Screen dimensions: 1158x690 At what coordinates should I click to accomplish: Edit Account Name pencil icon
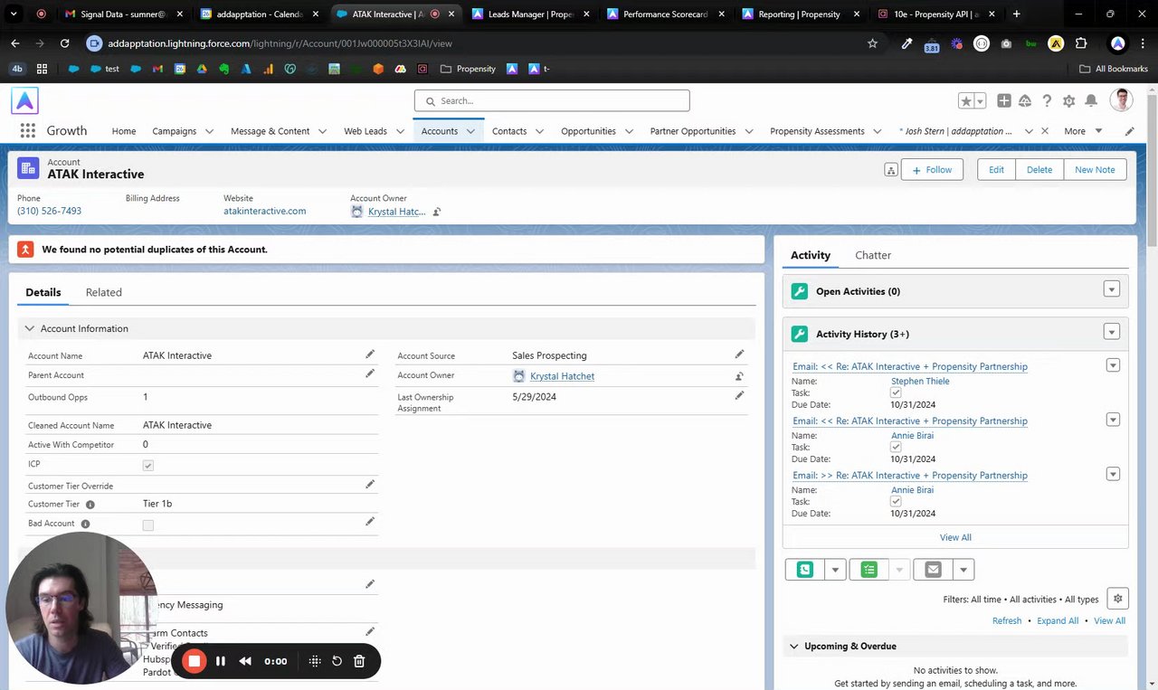(x=370, y=354)
